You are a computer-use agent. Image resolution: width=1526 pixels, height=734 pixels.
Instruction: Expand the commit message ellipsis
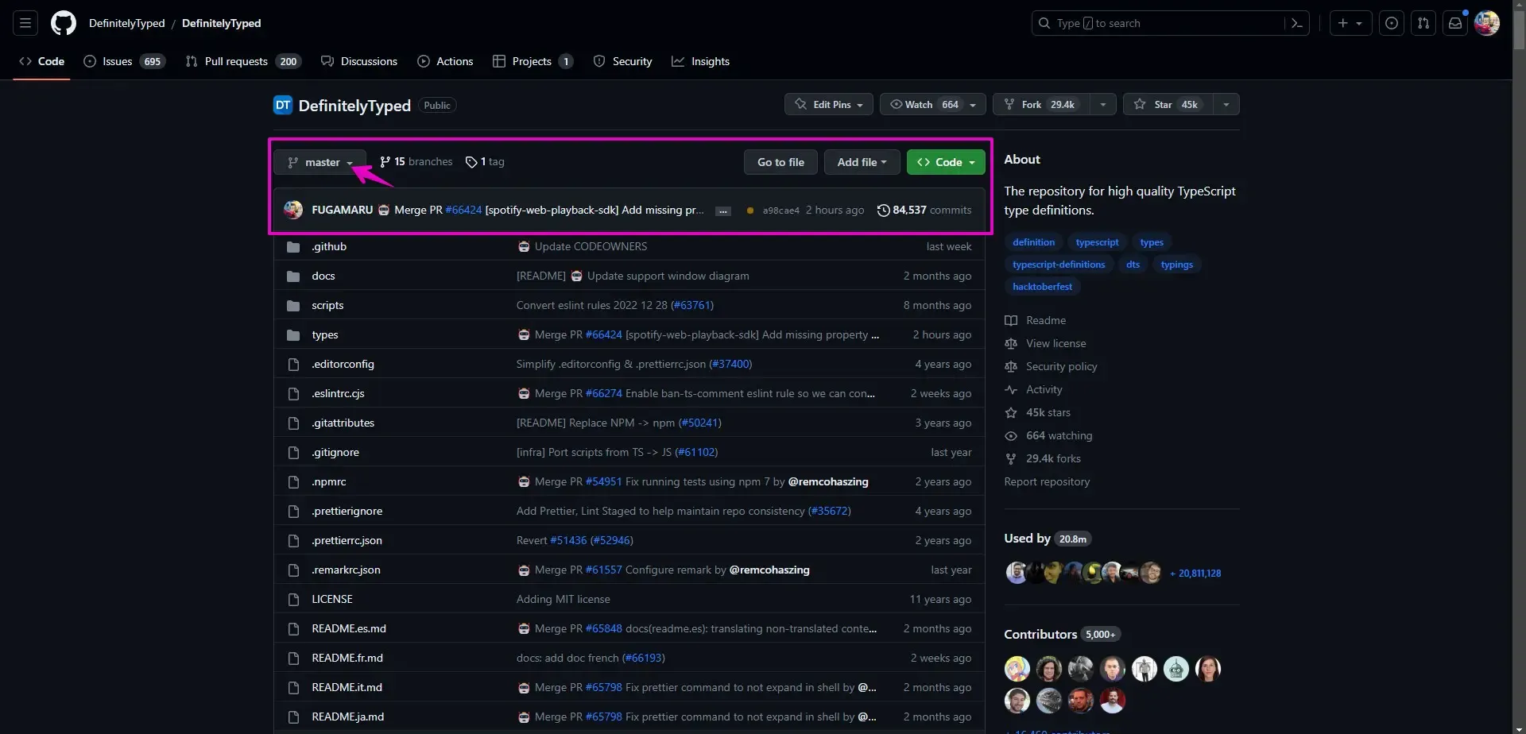tap(722, 211)
